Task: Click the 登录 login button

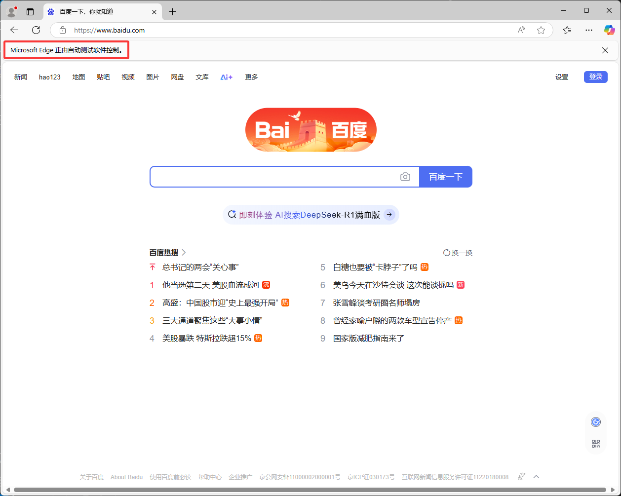Action: (x=596, y=77)
